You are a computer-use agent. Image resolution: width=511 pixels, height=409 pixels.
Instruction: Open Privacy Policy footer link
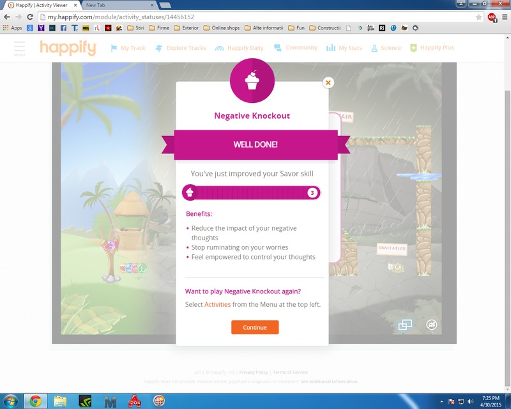click(x=254, y=372)
